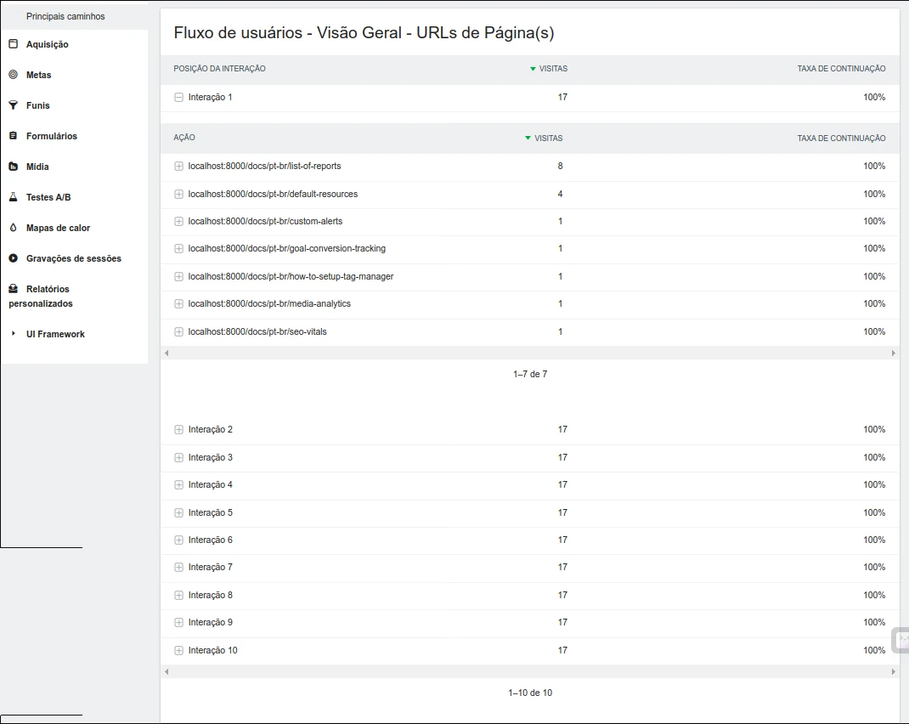
Task: Click the Aquisição calendar icon in sidebar
Action: pyautogui.click(x=13, y=44)
